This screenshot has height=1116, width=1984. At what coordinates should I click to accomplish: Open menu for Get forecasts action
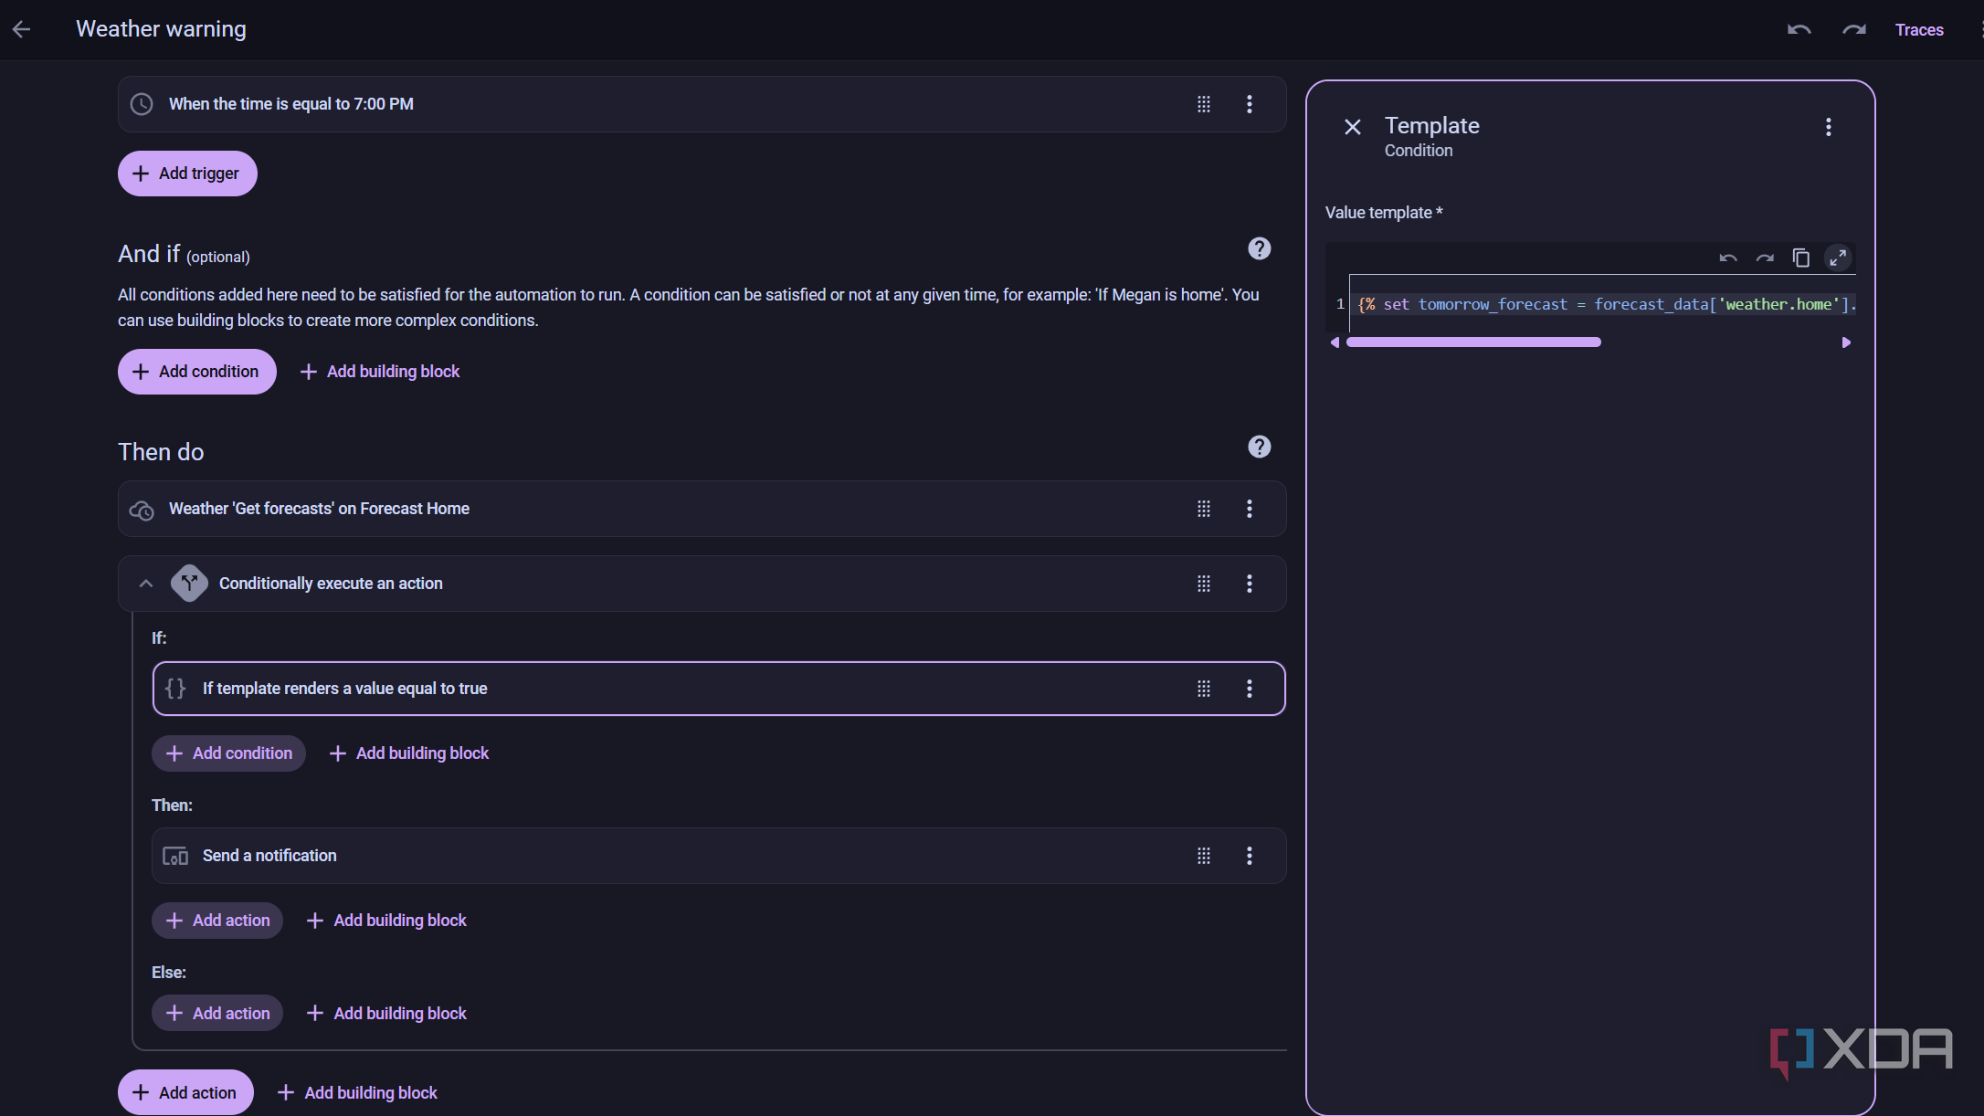click(1250, 509)
